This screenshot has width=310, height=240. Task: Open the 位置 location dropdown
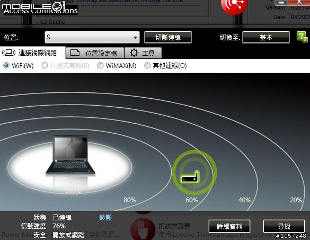coord(92,37)
